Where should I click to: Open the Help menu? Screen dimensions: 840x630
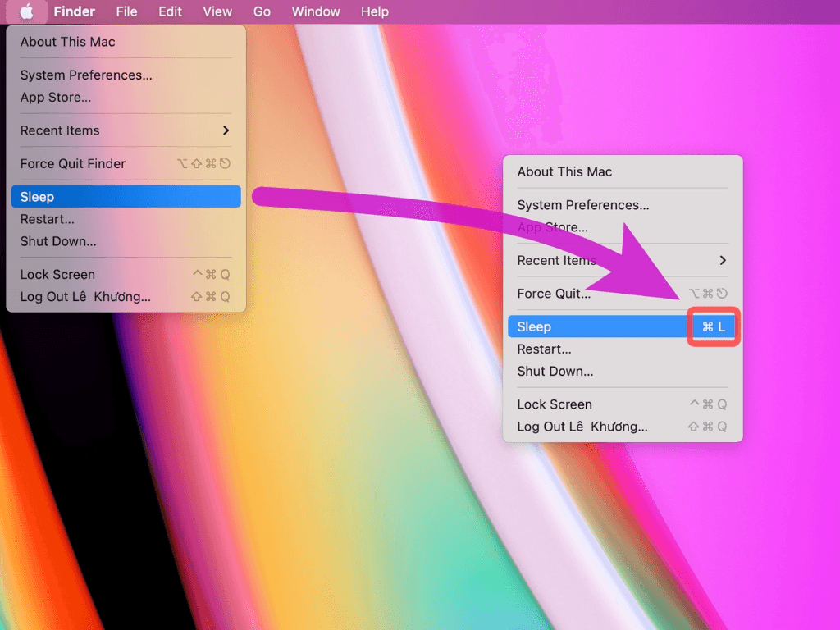tap(375, 11)
